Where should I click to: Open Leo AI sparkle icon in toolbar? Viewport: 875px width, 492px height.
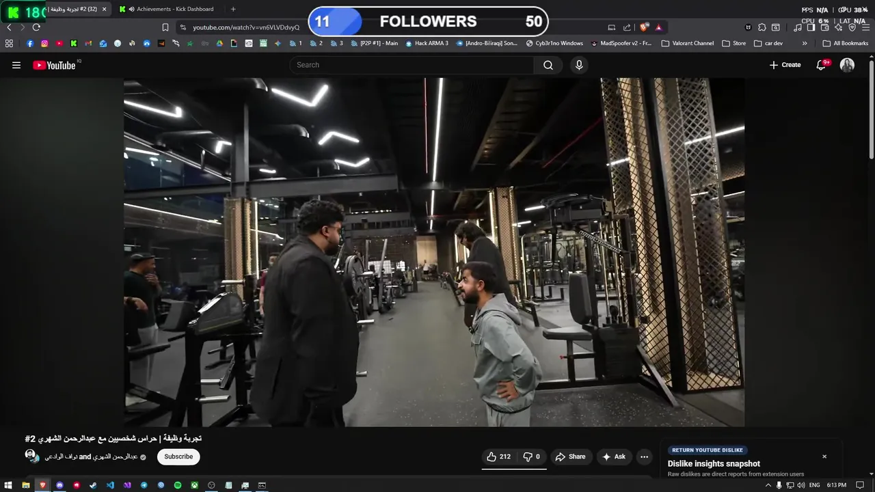tap(839, 27)
